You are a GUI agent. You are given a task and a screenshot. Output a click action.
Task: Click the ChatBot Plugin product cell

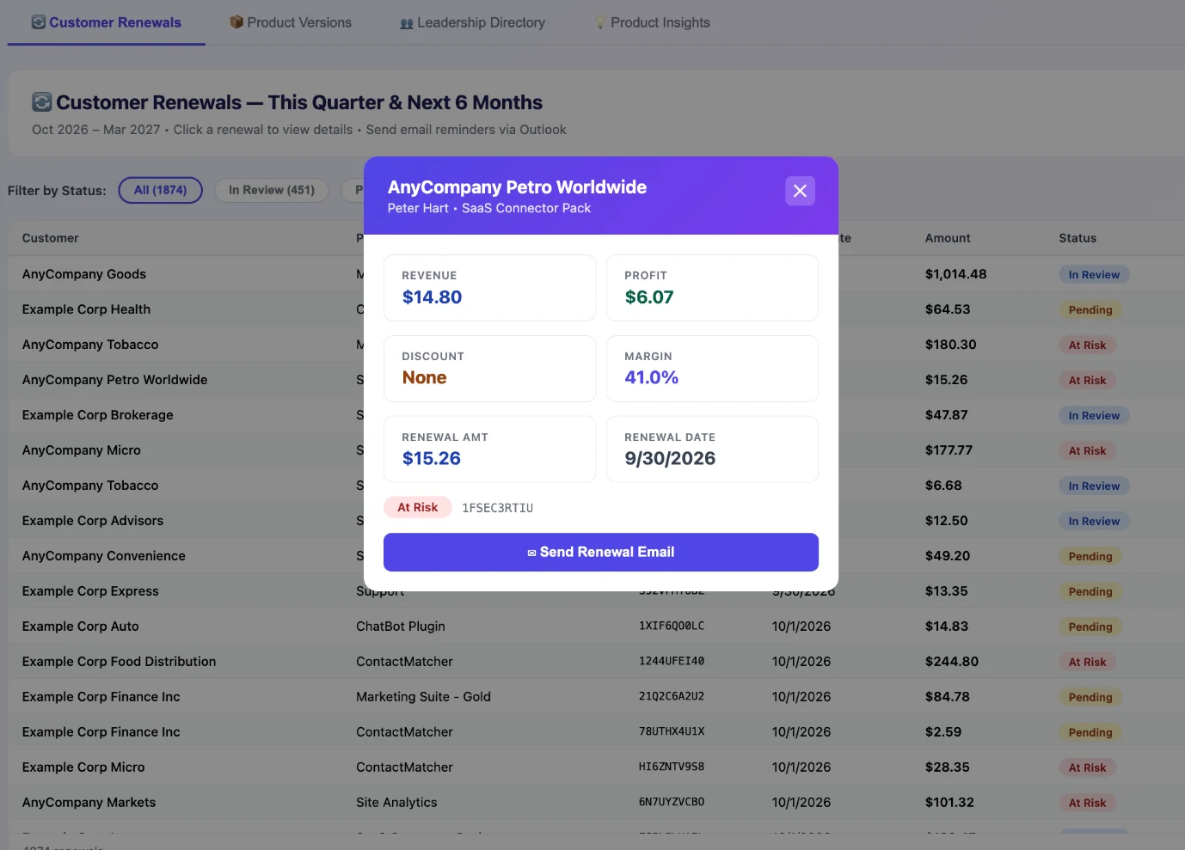pos(401,627)
